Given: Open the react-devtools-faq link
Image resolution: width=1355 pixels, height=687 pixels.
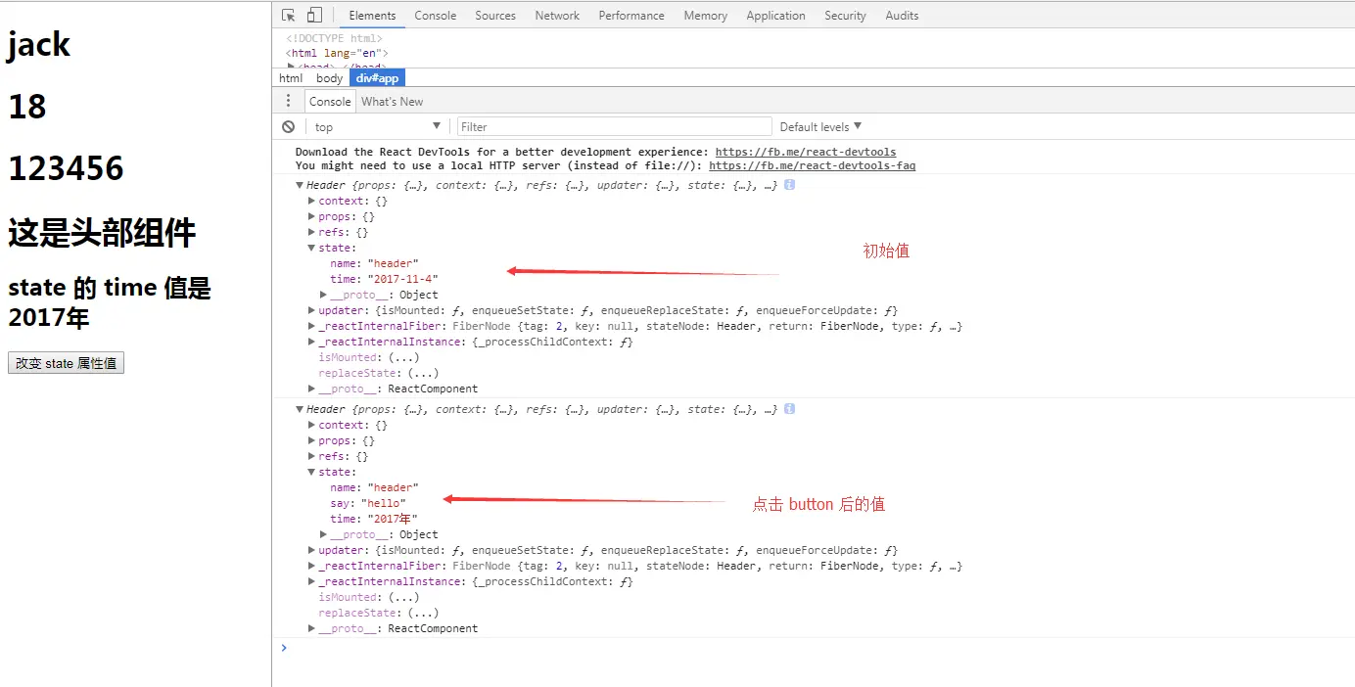Looking at the screenshot, I should tap(812, 166).
